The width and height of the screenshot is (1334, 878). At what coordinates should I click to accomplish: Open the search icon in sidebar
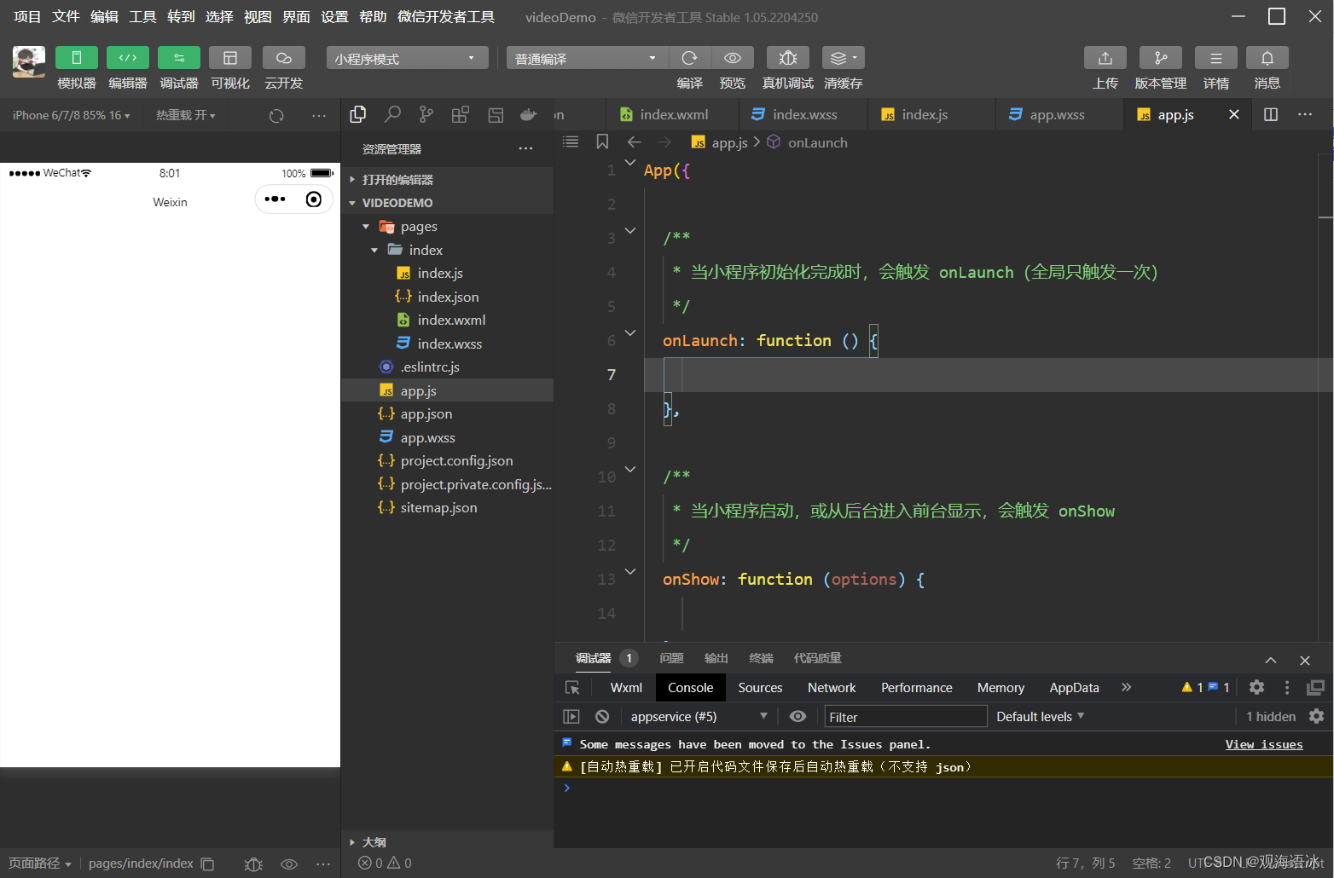392,114
